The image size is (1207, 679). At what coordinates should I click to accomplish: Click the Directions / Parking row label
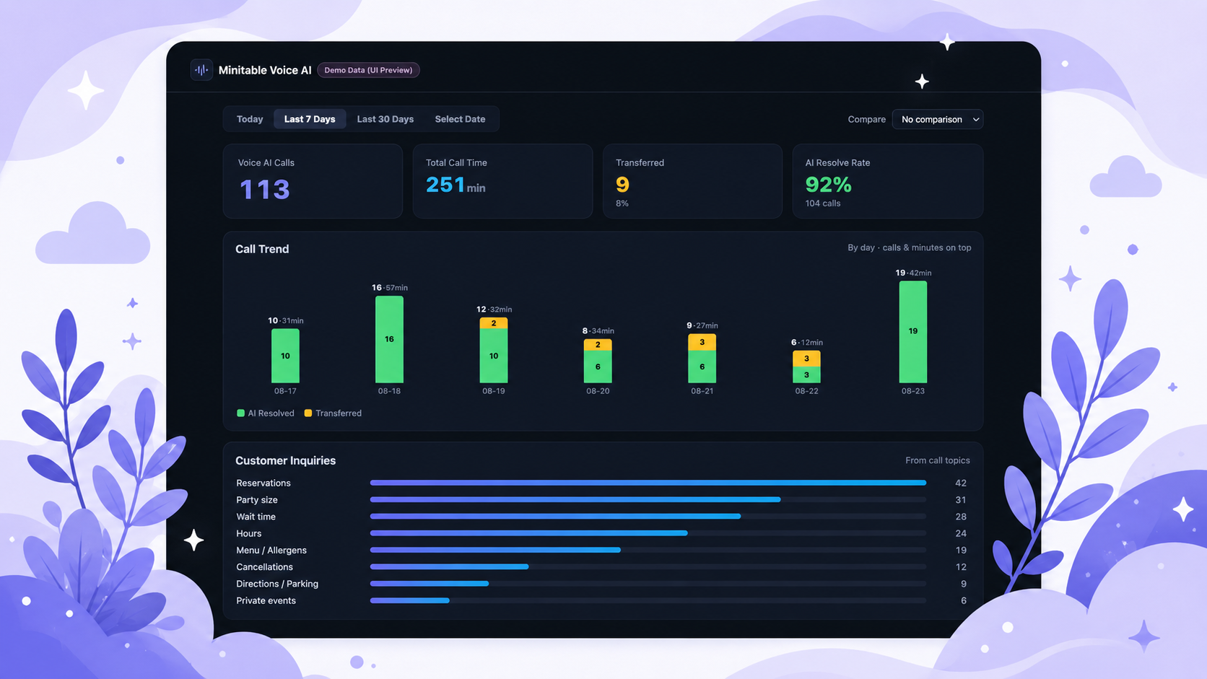277,584
